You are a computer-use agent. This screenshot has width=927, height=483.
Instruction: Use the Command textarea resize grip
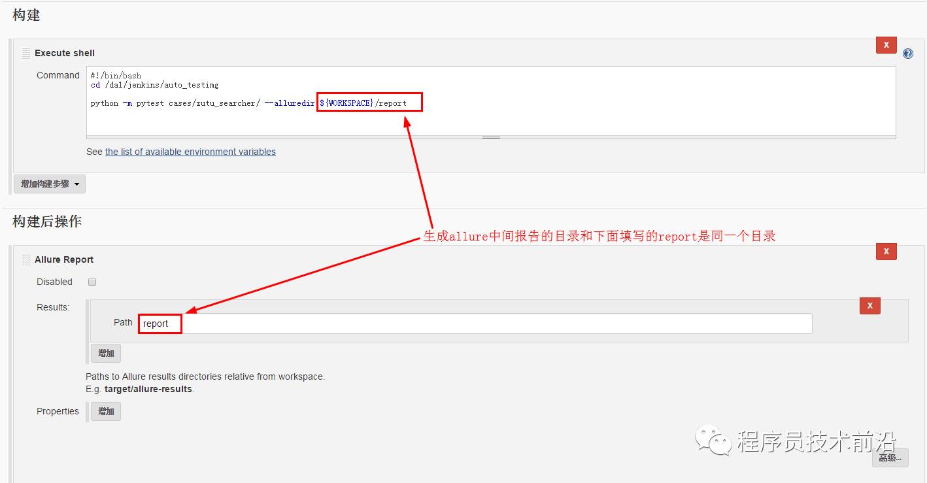pyautogui.click(x=491, y=137)
